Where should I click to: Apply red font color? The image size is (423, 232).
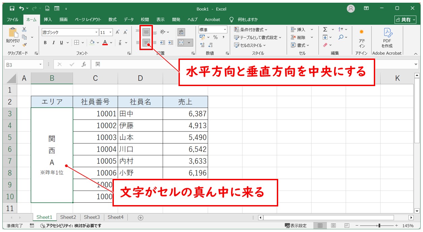(105, 43)
